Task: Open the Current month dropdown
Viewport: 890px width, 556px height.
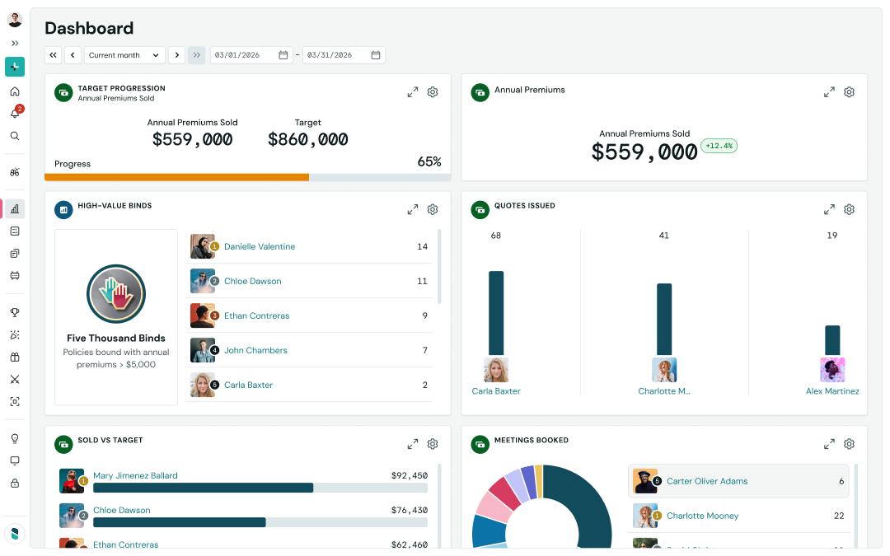Action: coord(125,55)
